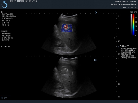Viewport: 138px width, 103px height.
Task: Toggle the Q-Box results checkbox
Action: pyautogui.click(x=119, y=47)
